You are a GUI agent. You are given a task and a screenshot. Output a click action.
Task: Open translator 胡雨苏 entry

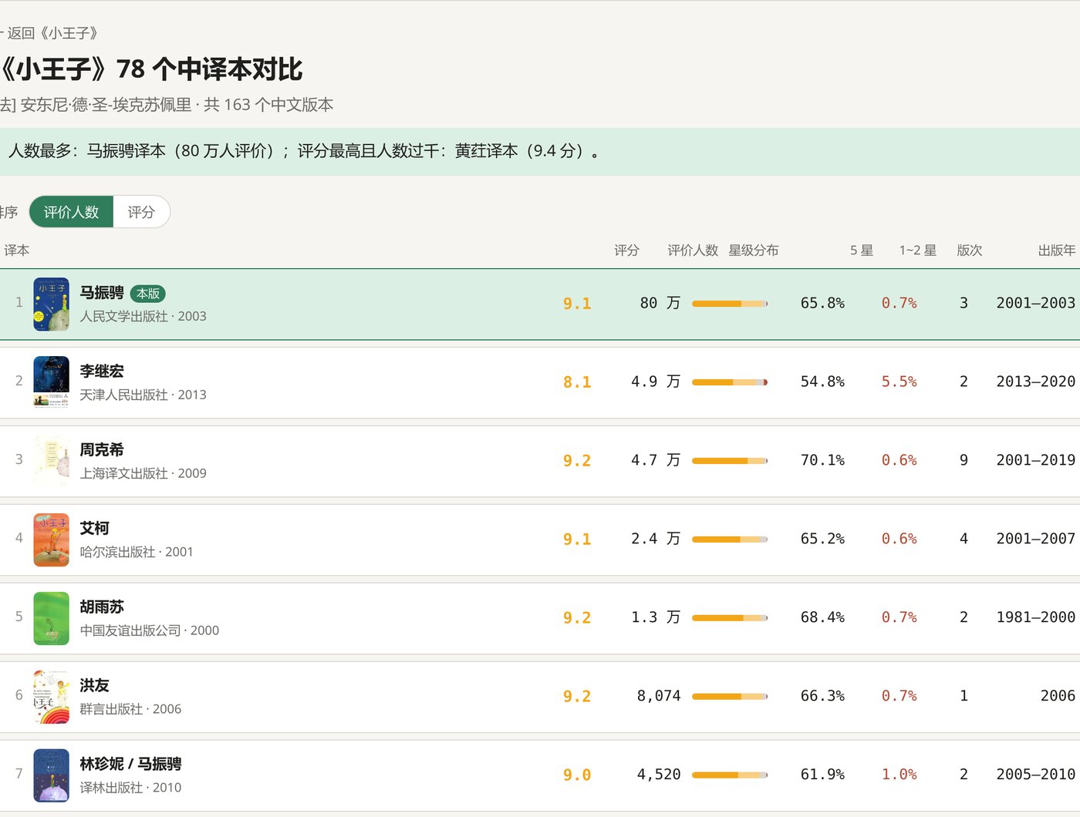click(102, 607)
